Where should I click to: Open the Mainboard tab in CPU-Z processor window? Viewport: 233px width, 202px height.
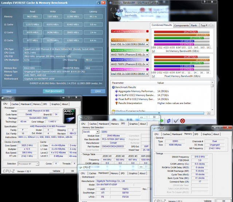[x=26, y=104]
